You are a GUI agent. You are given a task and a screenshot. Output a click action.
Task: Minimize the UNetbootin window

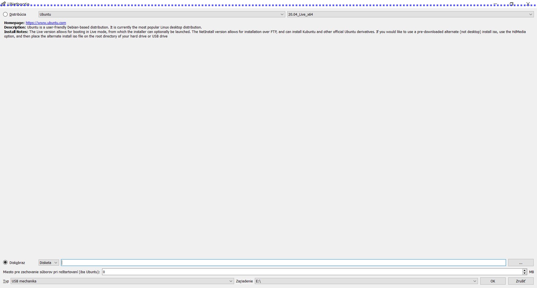[495, 4]
